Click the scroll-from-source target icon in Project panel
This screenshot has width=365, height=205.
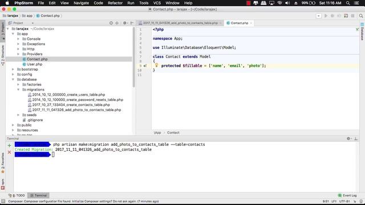tap(111, 23)
